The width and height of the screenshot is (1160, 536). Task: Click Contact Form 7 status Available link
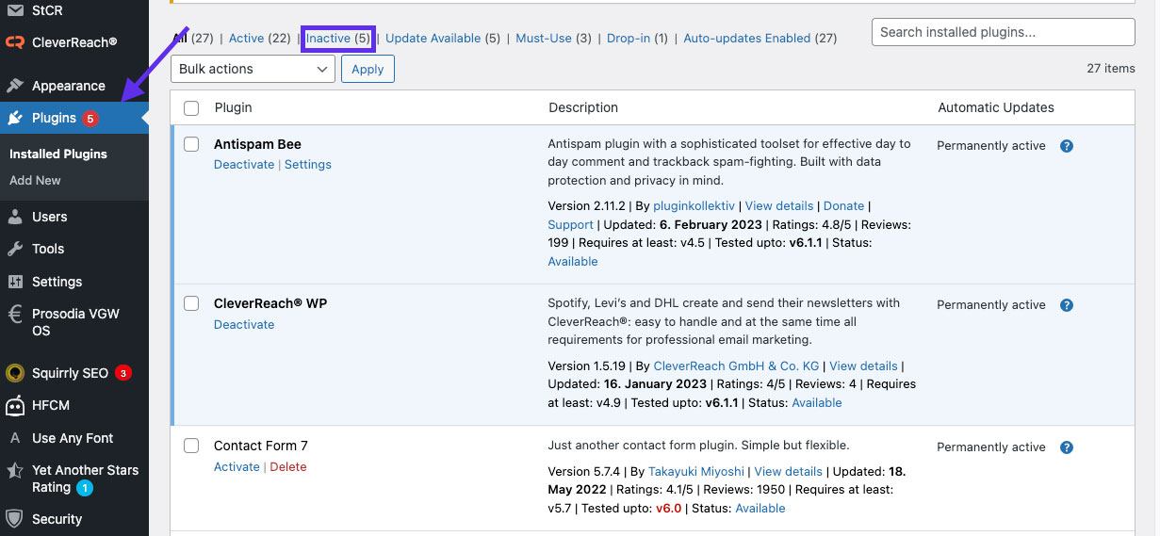tap(760, 509)
